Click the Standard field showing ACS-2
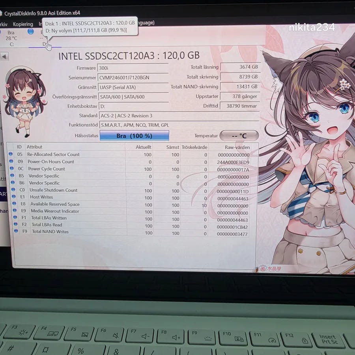 (x=179, y=116)
